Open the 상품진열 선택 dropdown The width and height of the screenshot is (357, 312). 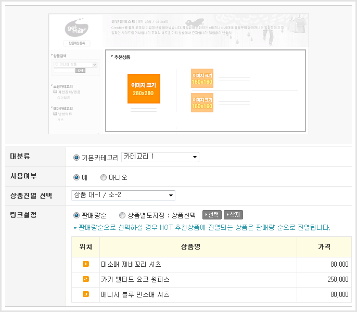point(123,196)
